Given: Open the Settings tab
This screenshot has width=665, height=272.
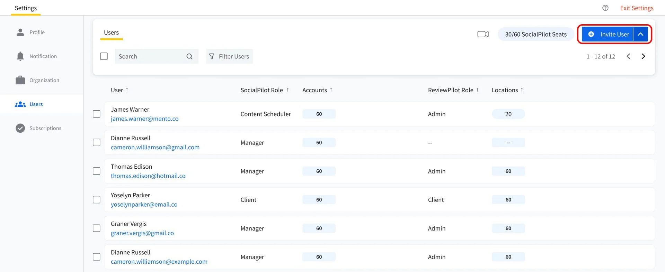Looking at the screenshot, I should pos(26,8).
